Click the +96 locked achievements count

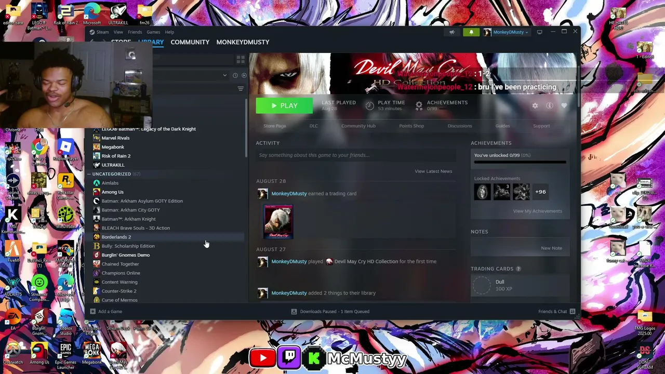540,192
